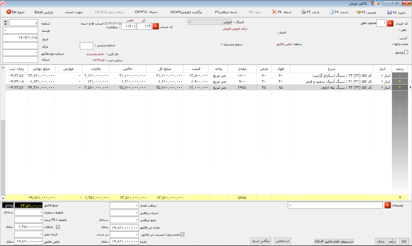The width and height of the screenshot is (412, 246).
Task: Click the خروج Esc red exit icon
Action: (9, 12)
